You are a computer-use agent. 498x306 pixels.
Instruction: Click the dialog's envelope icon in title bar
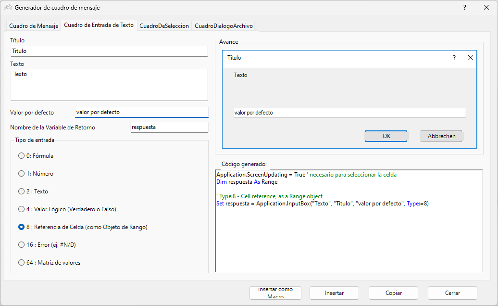click(x=8, y=8)
